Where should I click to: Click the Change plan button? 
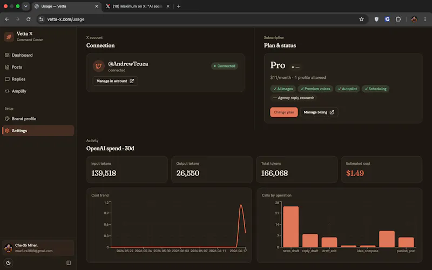[x=284, y=112]
